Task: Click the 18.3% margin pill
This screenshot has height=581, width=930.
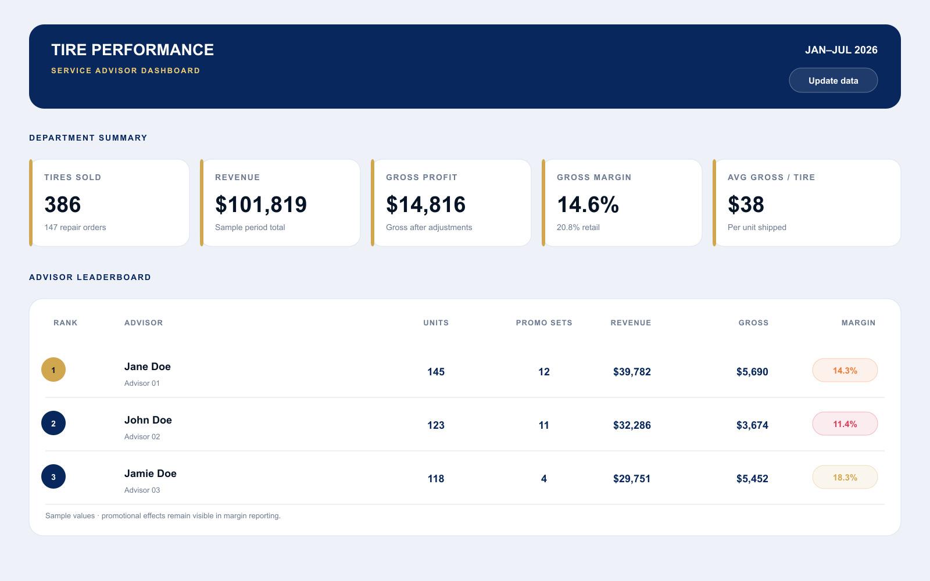Action: coord(845,477)
